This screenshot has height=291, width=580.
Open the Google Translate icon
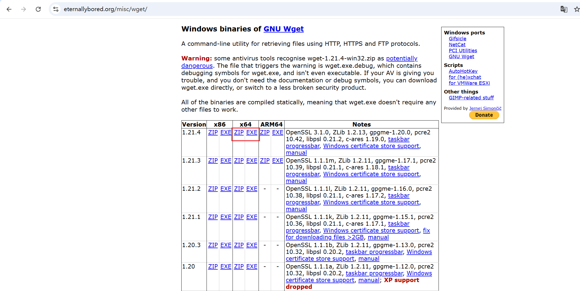coord(564,9)
